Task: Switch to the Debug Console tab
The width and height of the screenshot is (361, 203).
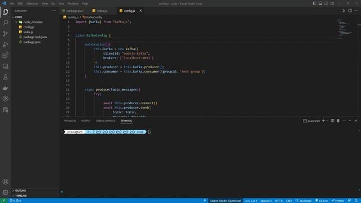Action: pos(105,121)
